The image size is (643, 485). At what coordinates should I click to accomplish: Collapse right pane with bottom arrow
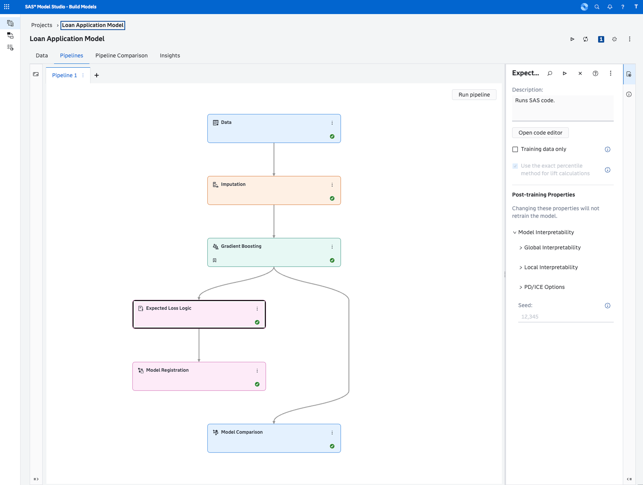point(629,479)
